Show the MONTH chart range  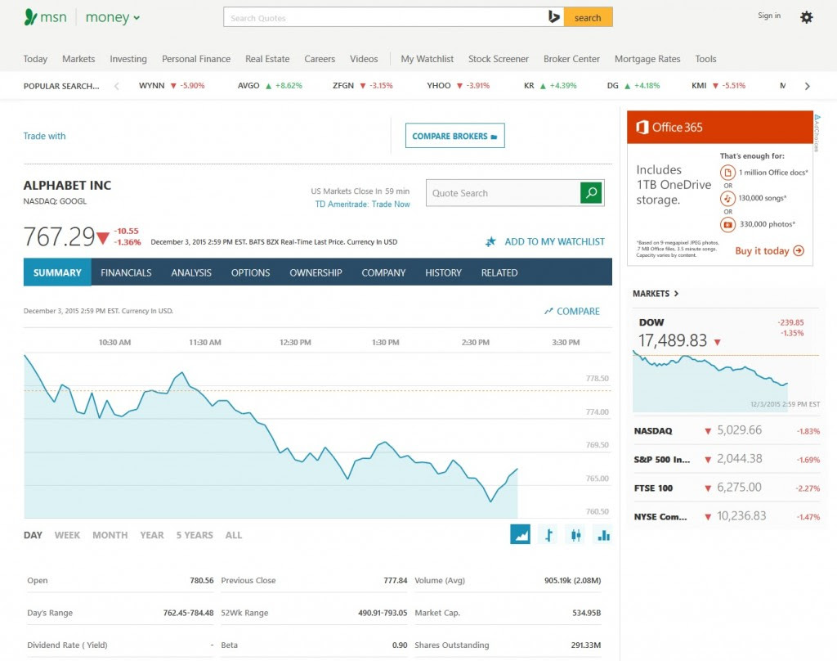110,535
